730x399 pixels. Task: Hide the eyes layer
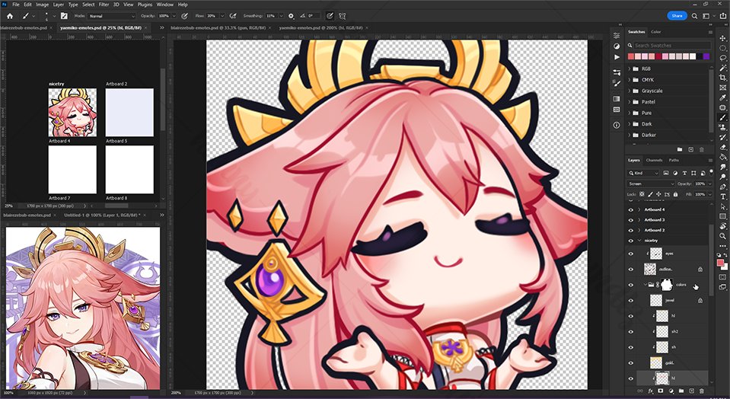tap(631, 254)
